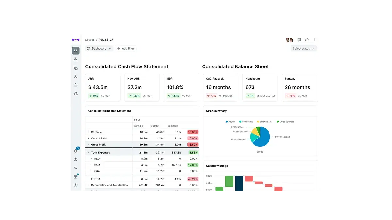
Task: Click the OPEX summary panel title
Action: [216, 111]
